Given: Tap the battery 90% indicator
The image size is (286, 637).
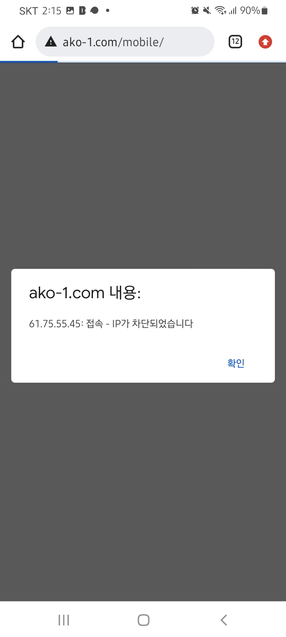Looking at the screenshot, I should pos(254,11).
